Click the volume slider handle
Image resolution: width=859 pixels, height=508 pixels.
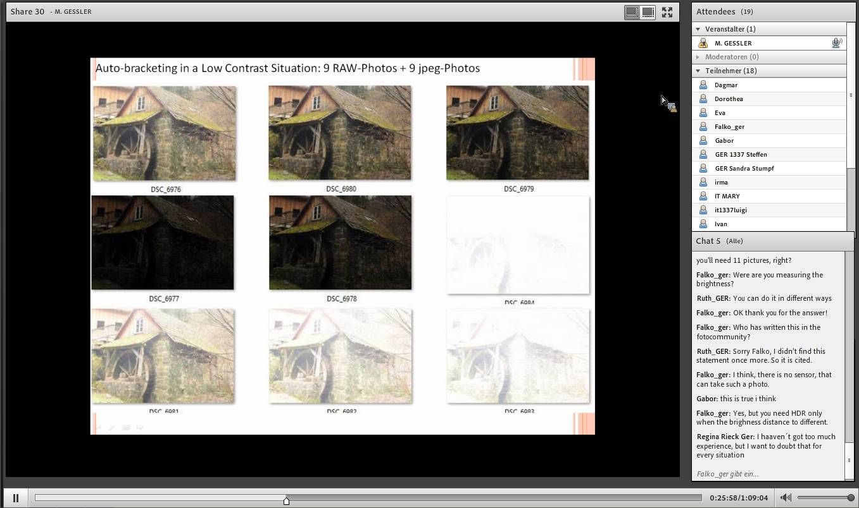851,498
